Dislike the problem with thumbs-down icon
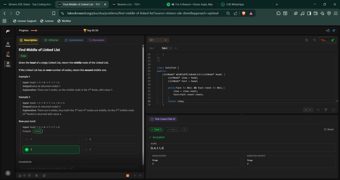The height and width of the screenshot is (180, 340). tap(29, 175)
